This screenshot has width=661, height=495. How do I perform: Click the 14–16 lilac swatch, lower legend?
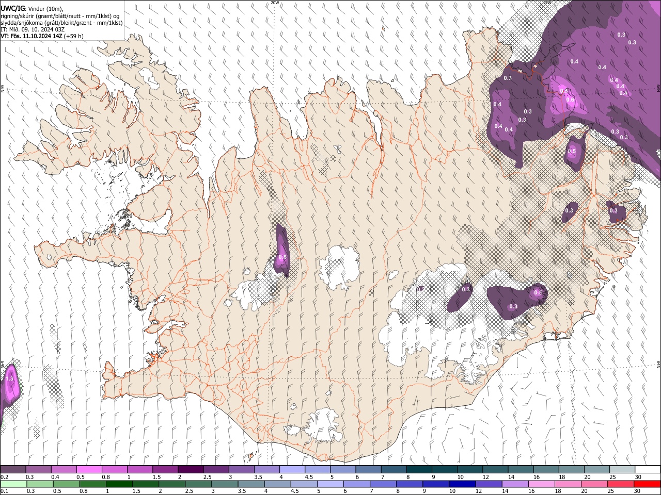(515, 484)
